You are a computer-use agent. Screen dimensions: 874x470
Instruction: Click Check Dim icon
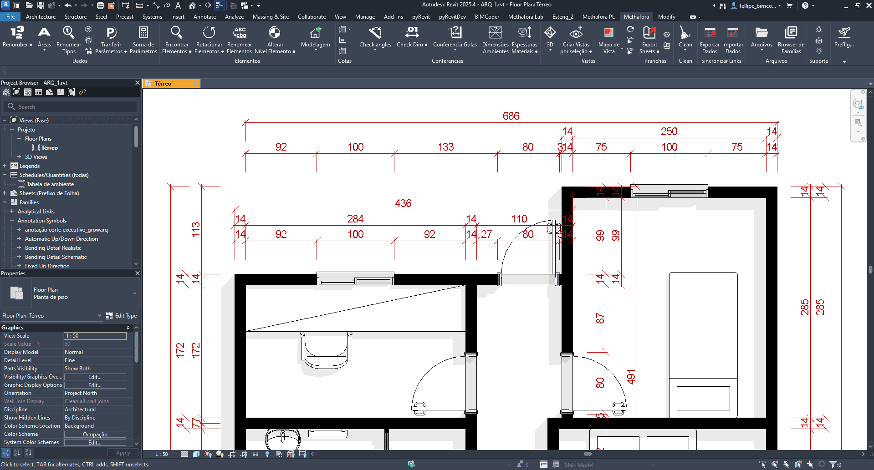412,33
